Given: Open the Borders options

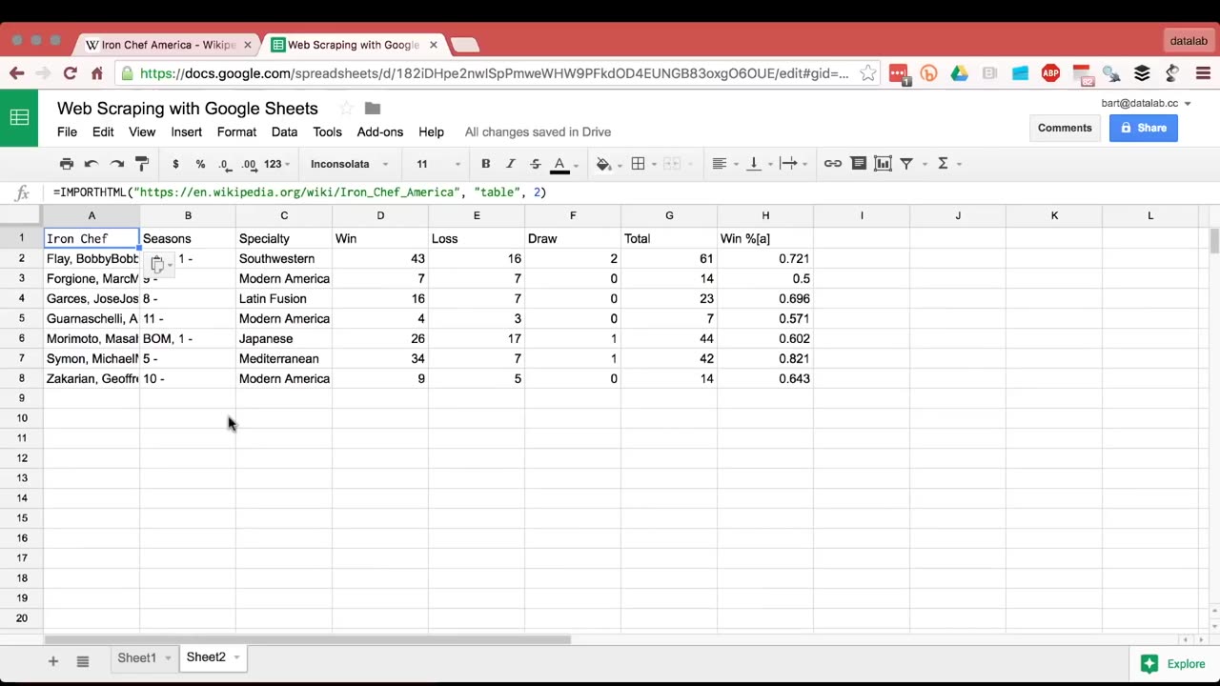Looking at the screenshot, I should pos(639,164).
